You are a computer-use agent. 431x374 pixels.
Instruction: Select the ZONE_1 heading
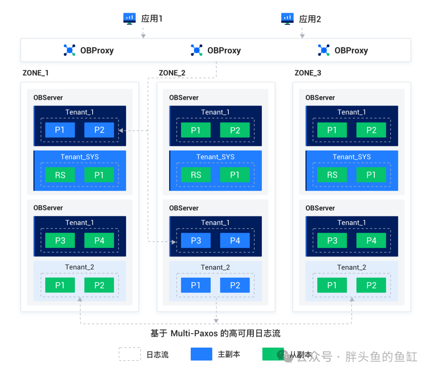36,73
